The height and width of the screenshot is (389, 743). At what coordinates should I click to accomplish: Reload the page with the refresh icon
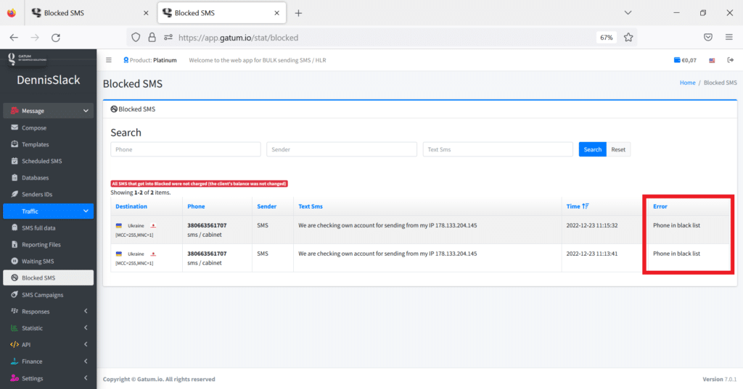pyautogui.click(x=56, y=37)
